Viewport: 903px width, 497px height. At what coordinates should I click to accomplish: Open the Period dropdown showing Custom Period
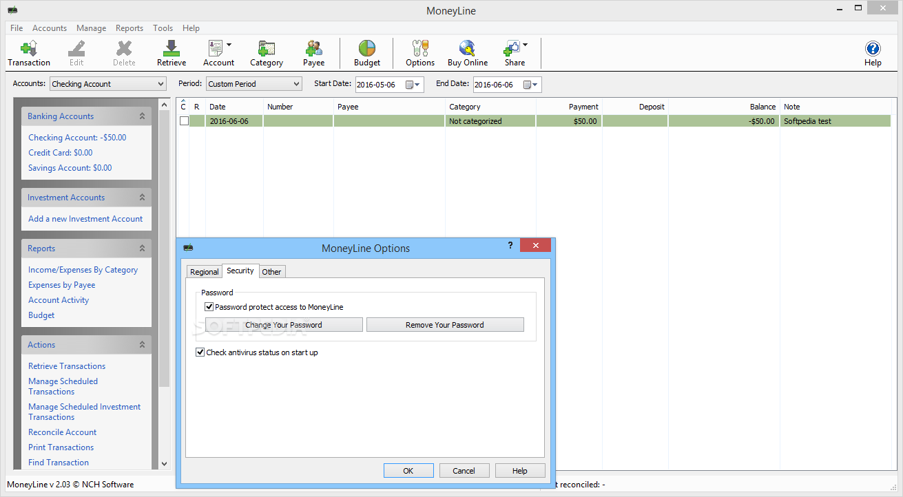point(254,84)
